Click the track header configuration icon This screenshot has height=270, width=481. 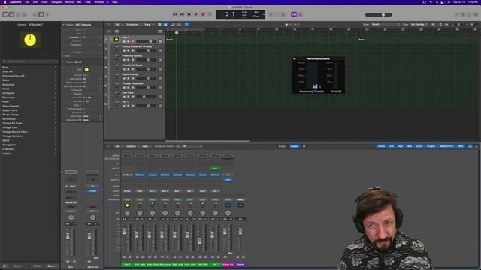pyautogui.click(x=160, y=31)
